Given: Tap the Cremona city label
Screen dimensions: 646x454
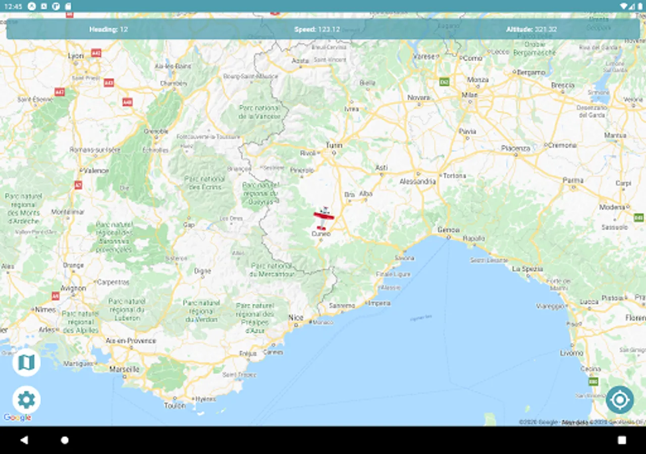Looking at the screenshot, I should (563, 145).
